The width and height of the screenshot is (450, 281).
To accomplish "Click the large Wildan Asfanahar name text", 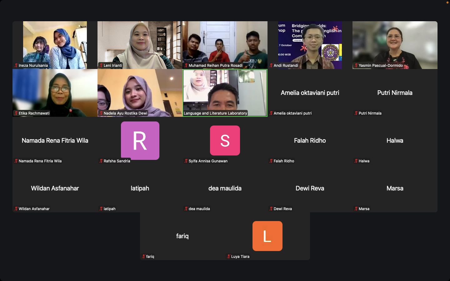I will coord(55,188).
